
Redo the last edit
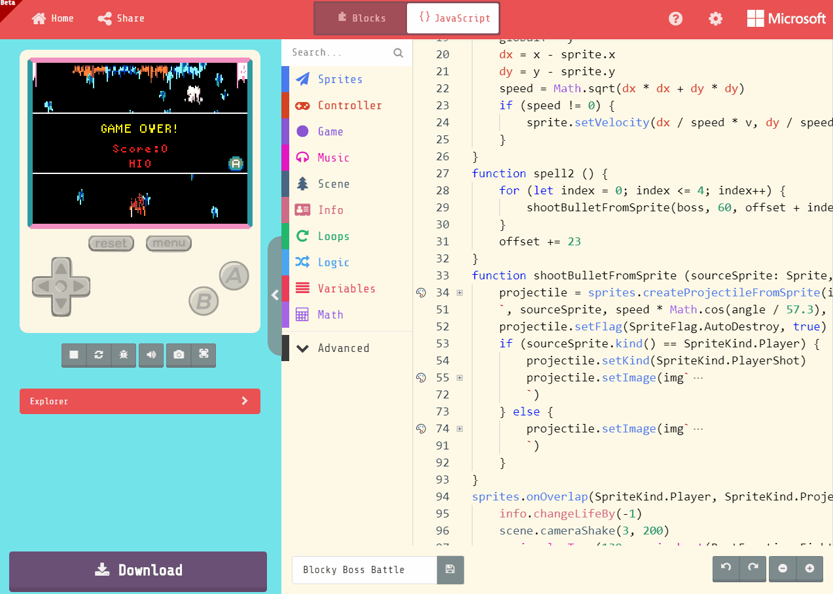[753, 568]
